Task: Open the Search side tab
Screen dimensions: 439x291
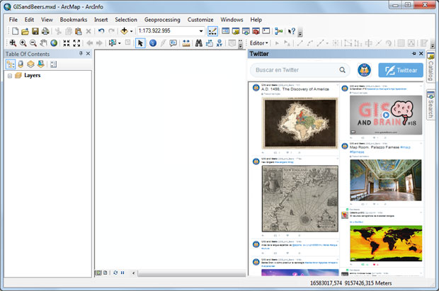Action: [431, 105]
